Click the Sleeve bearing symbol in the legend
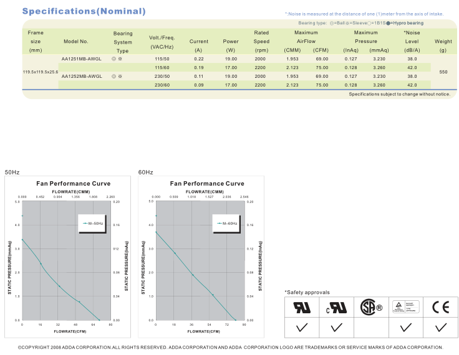Viewport: 459px width, 355px height. [347, 23]
